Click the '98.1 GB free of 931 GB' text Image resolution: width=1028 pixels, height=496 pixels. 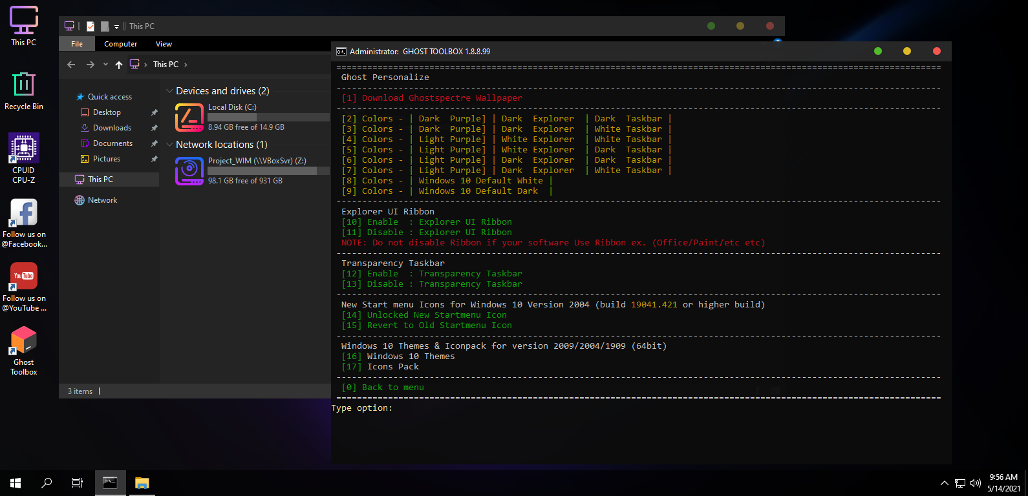(x=246, y=181)
